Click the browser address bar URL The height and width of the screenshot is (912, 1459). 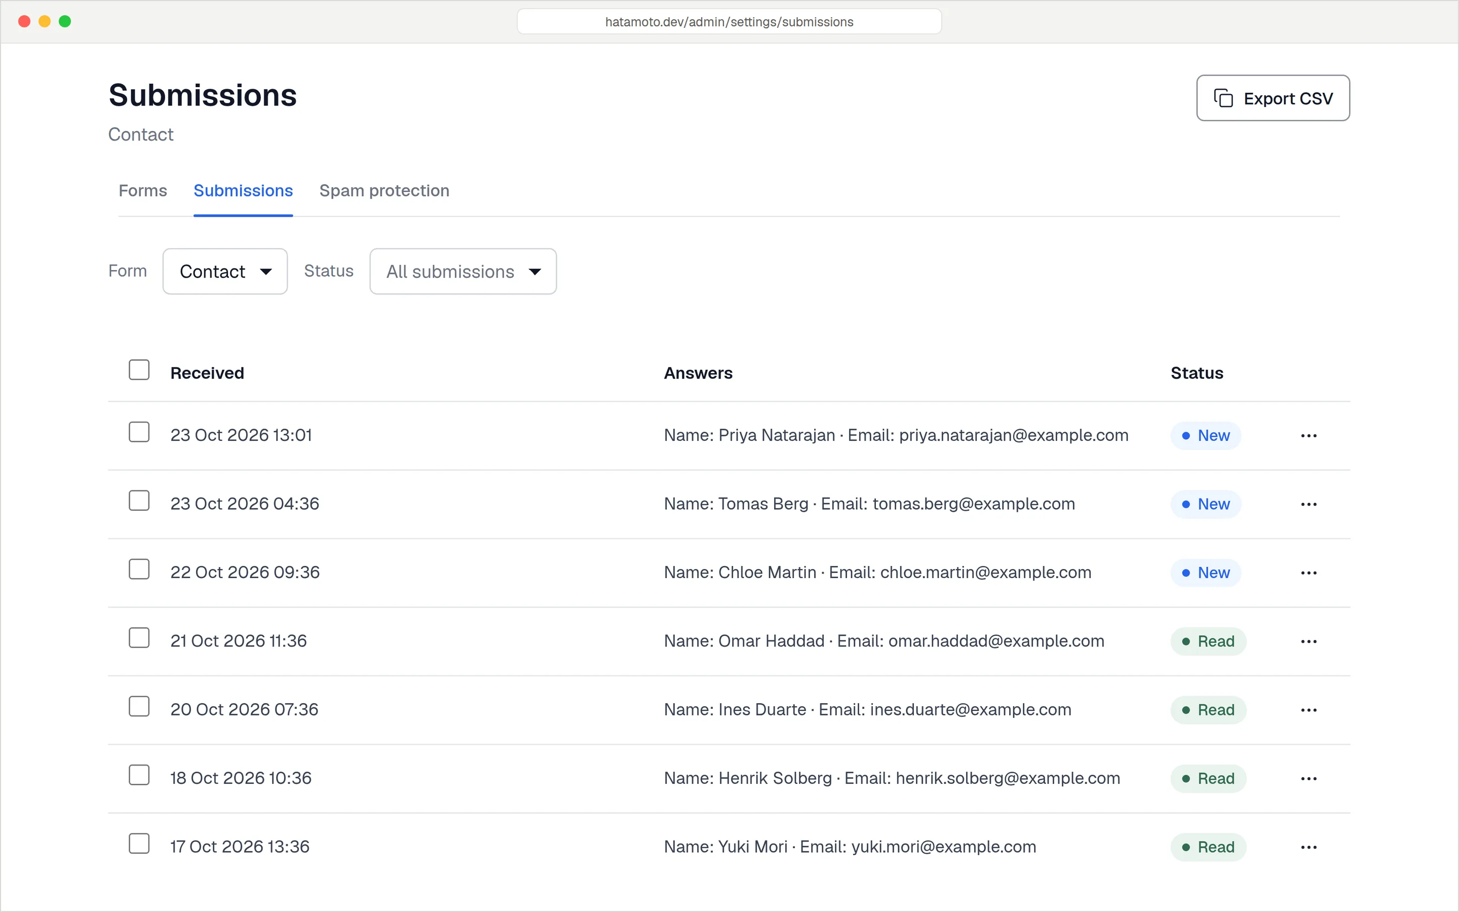pos(729,22)
